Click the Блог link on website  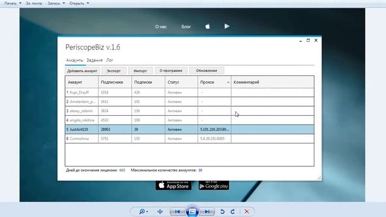[186, 27]
